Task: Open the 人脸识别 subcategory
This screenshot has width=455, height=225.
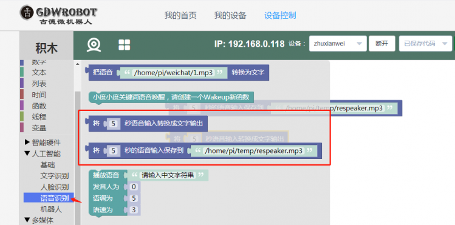Action: tap(55, 187)
